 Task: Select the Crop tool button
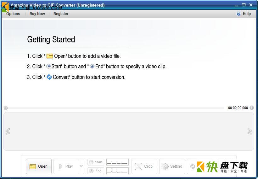click(144, 166)
